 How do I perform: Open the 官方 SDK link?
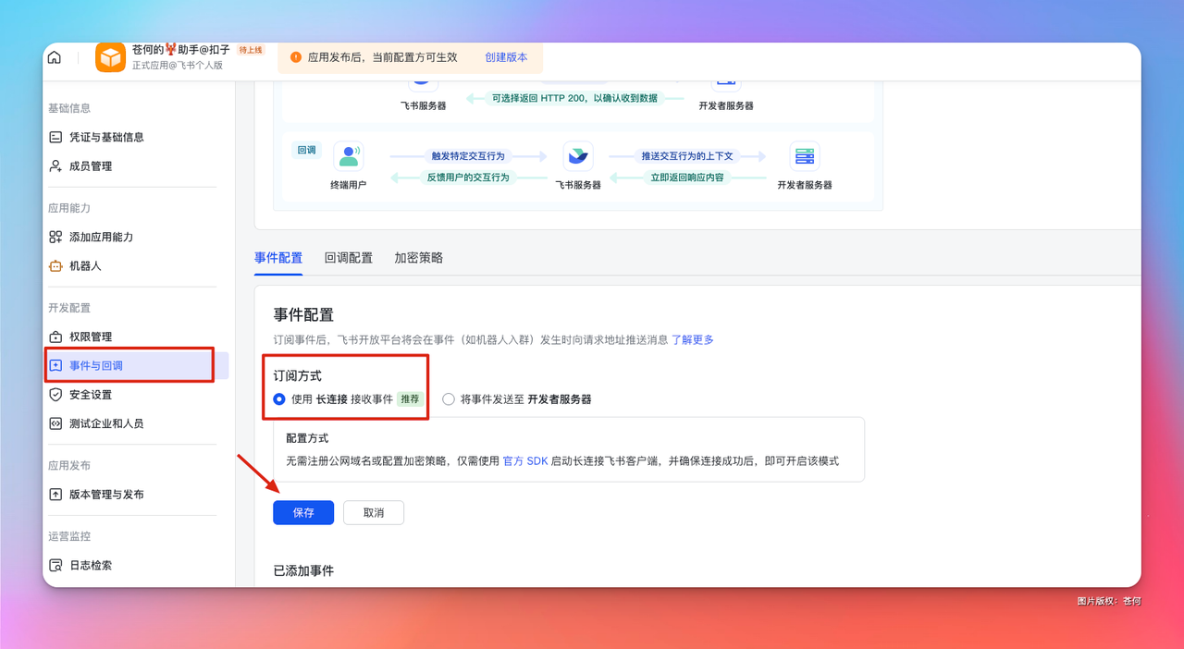pyautogui.click(x=525, y=460)
